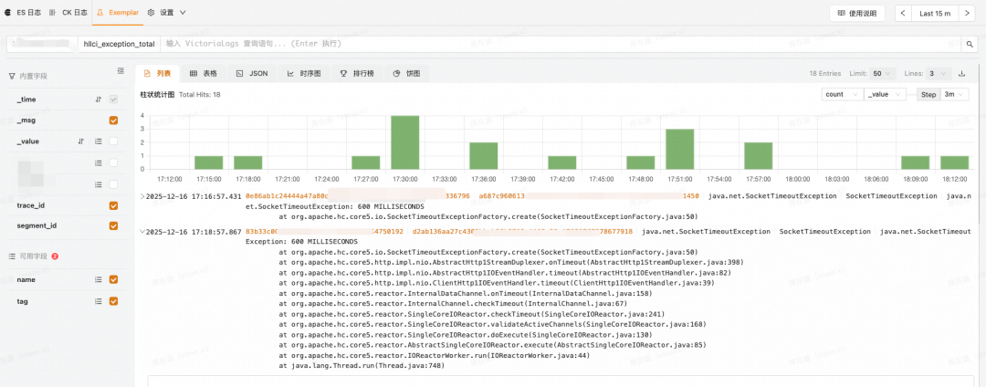Click the 17:57:00 histogram bar

tap(759, 156)
